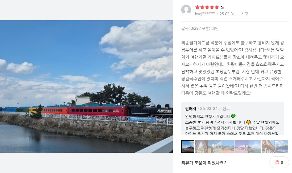Click the helpful count number 0
The image size is (292, 173).
click(282, 163)
